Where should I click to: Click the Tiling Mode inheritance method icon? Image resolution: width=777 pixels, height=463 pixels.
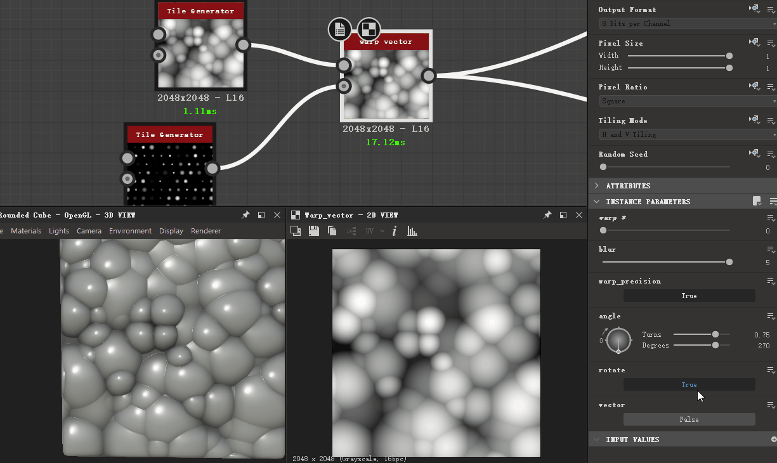[754, 120]
